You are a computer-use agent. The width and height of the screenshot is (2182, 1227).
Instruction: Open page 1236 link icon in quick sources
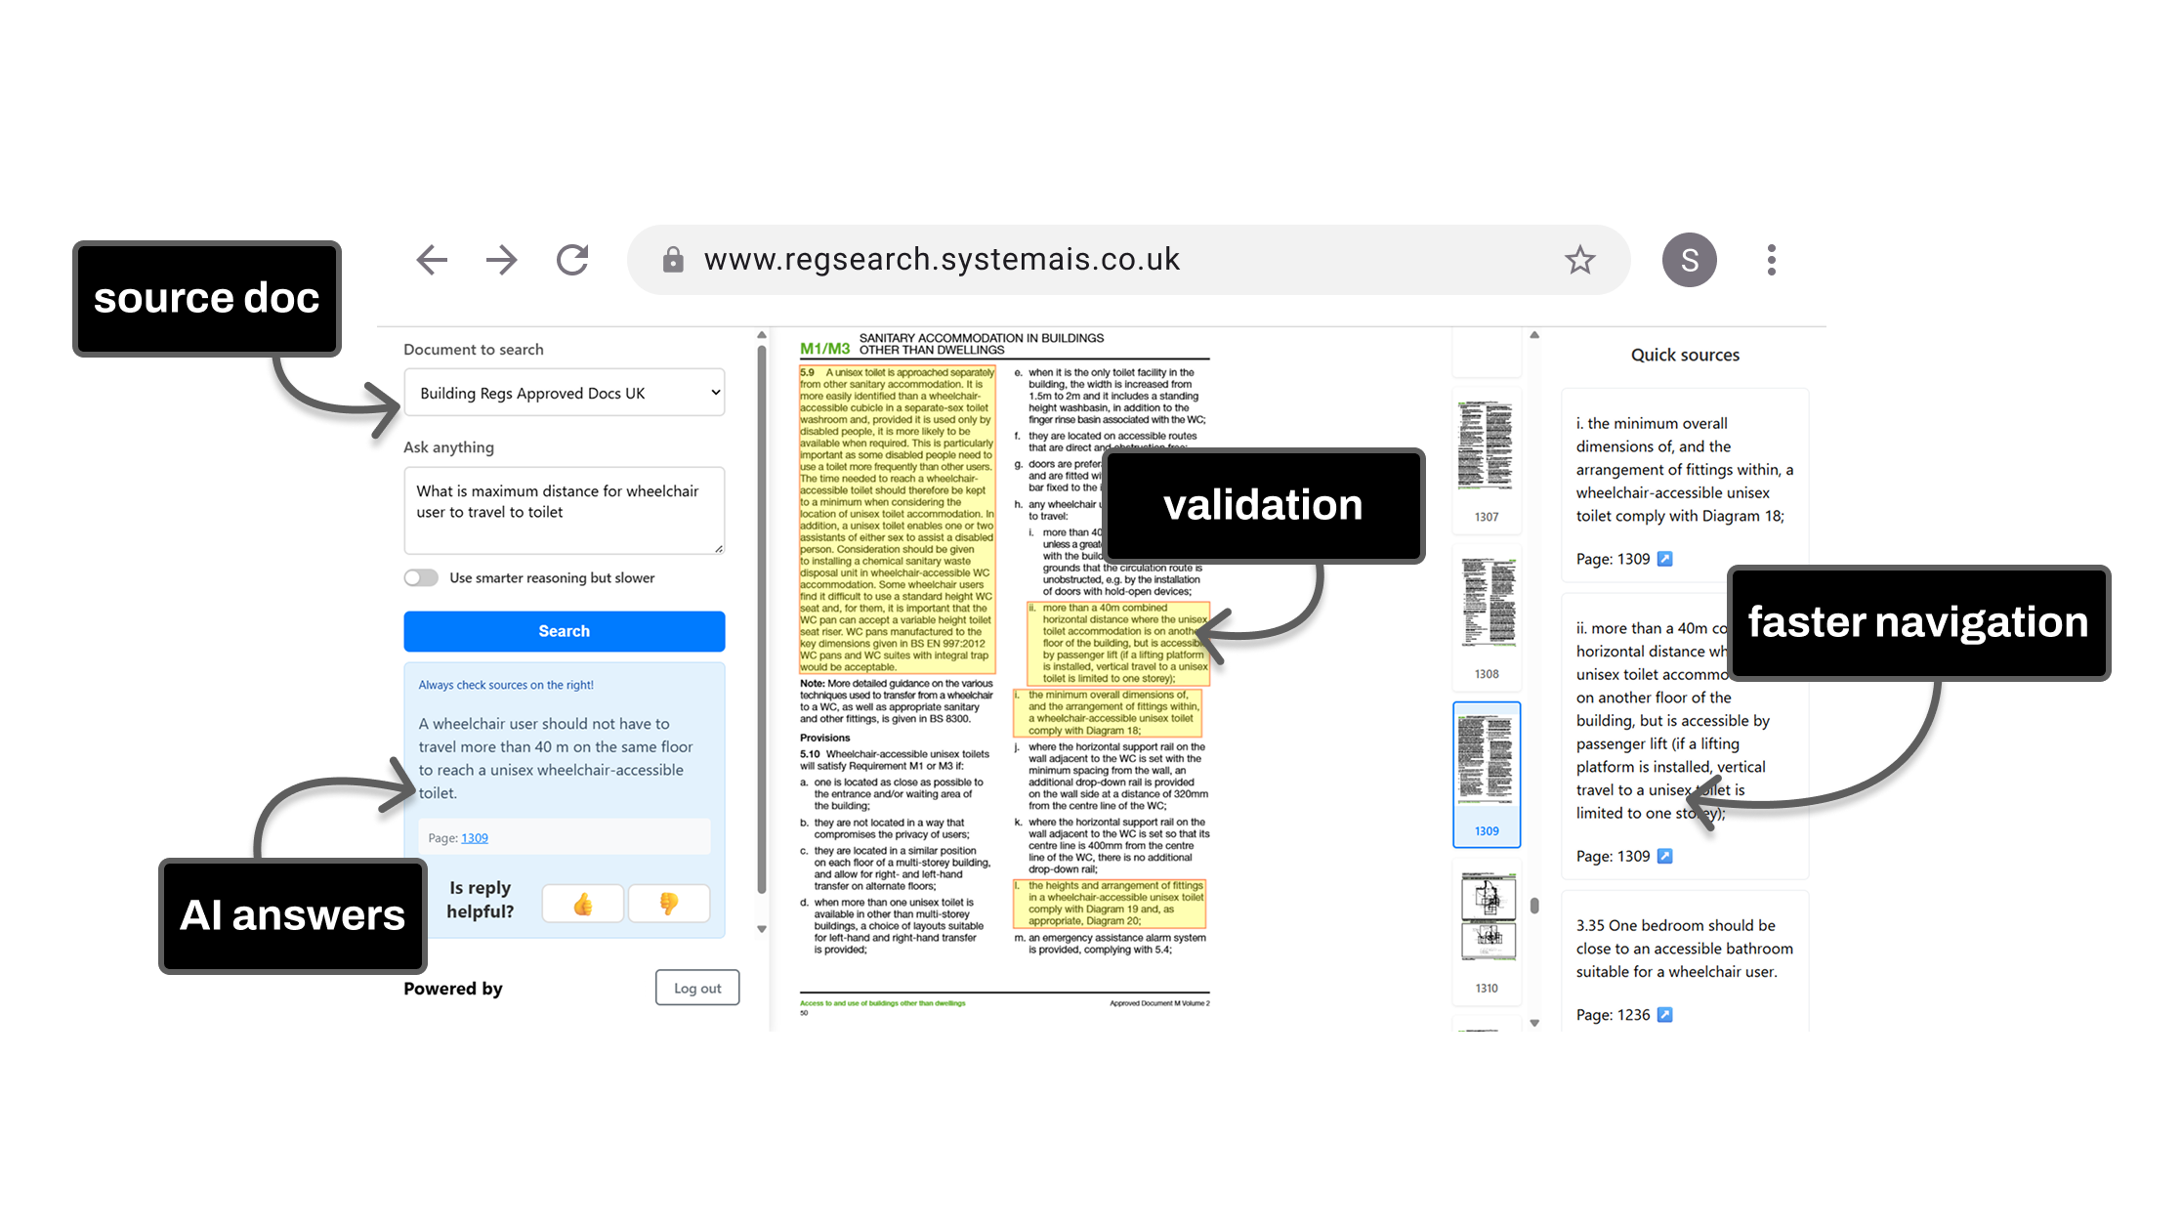[x=1665, y=1015]
